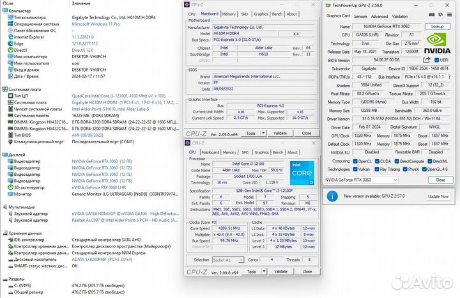Select Memory tab in CPU-Z processor window
The height and width of the screenshot is (298, 460).
(x=229, y=152)
